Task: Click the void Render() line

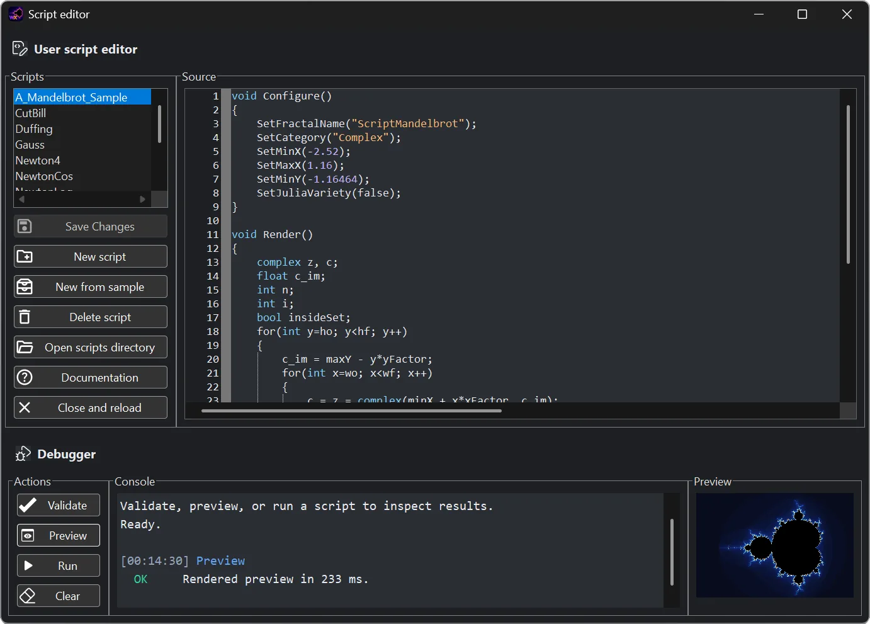Action: (x=272, y=234)
